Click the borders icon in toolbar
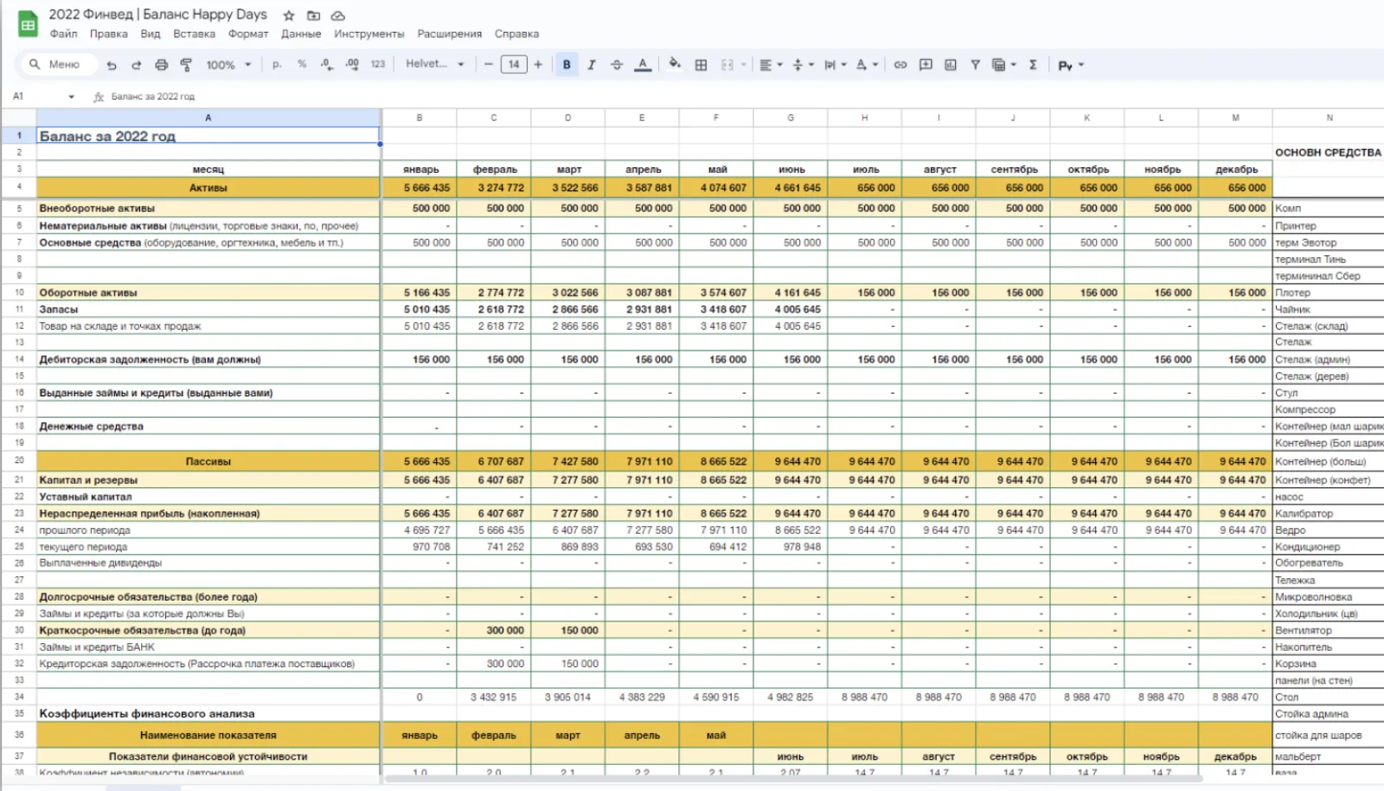1384x791 pixels. pos(702,65)
